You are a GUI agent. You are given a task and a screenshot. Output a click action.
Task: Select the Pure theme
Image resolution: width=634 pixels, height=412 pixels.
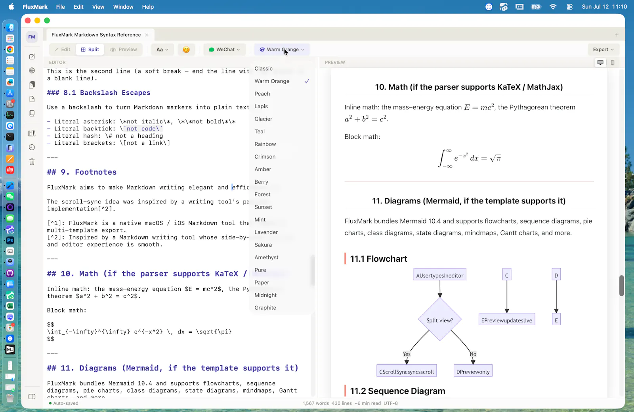[282, 270]
